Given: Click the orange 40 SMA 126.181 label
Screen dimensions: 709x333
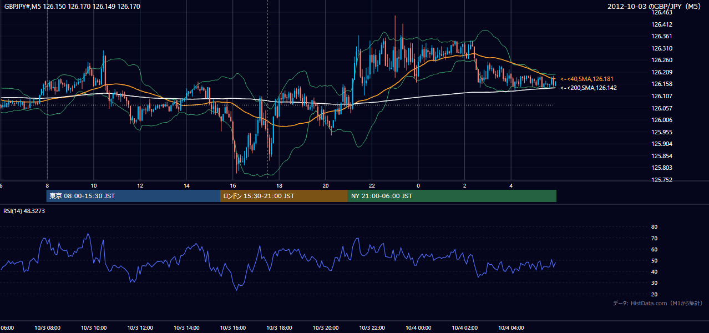Looking at the screenshot, I should tap(586, 79).
